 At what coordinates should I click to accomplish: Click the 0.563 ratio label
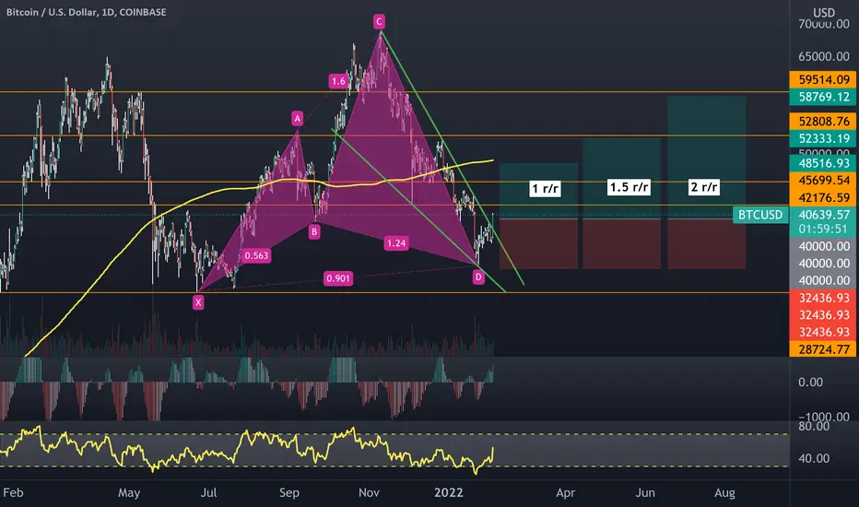(x=256, y=255)
